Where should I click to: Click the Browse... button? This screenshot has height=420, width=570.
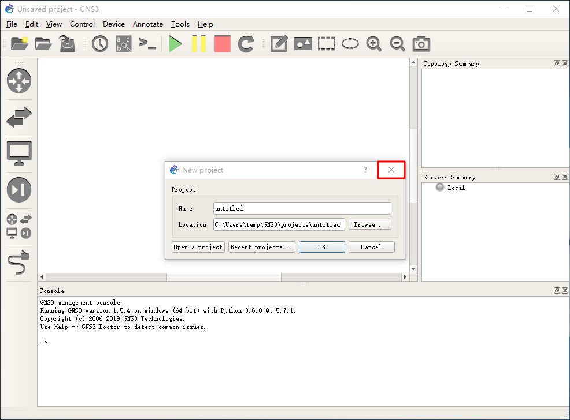[x=370, y=224]
